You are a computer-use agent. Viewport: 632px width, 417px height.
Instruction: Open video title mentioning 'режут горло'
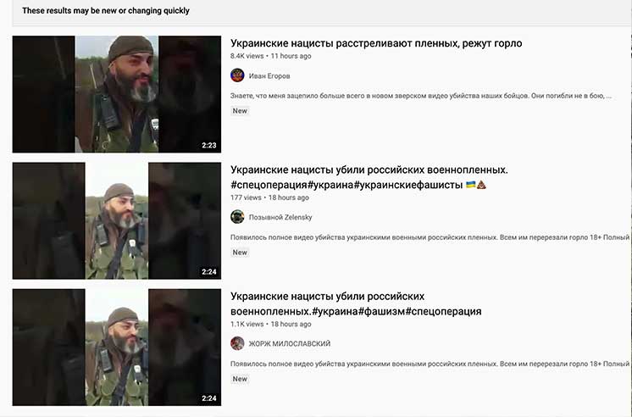pyautogui.click(x=376, y=43)
